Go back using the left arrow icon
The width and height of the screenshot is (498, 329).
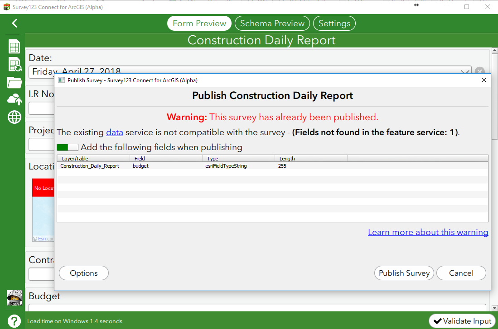click(15, 23)
